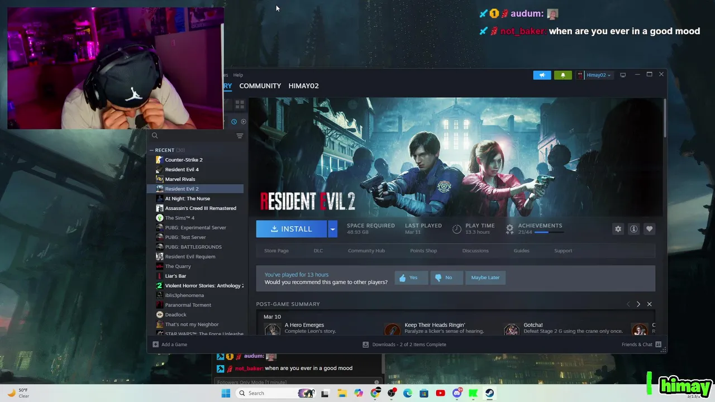Click Steam icon in taskbar
Image resolution: width=715 pixels, height=402 pixels.
pyautogui.click(x=489, y=393)
